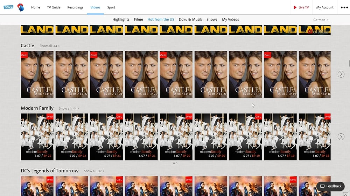Open the TV Guide tab

(x=54, y=7)
